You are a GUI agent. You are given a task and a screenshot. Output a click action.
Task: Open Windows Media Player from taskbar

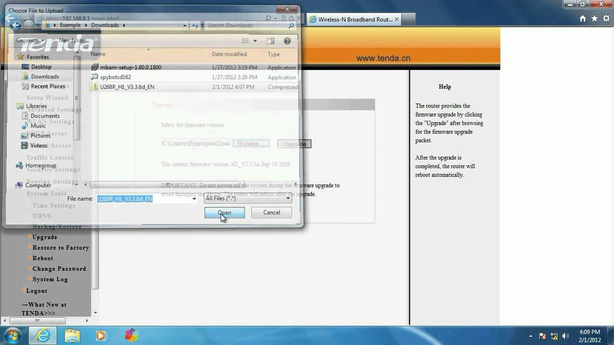click(101, 335)
